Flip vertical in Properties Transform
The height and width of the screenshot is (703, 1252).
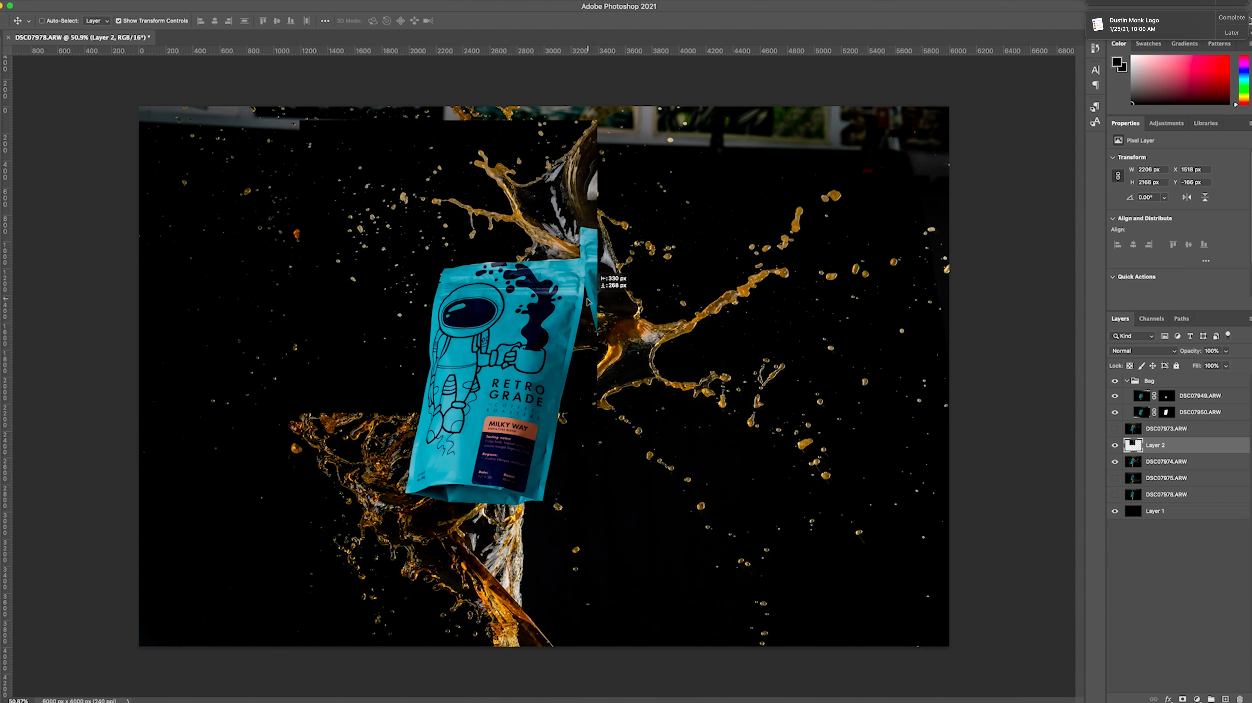click(1205, 197)
